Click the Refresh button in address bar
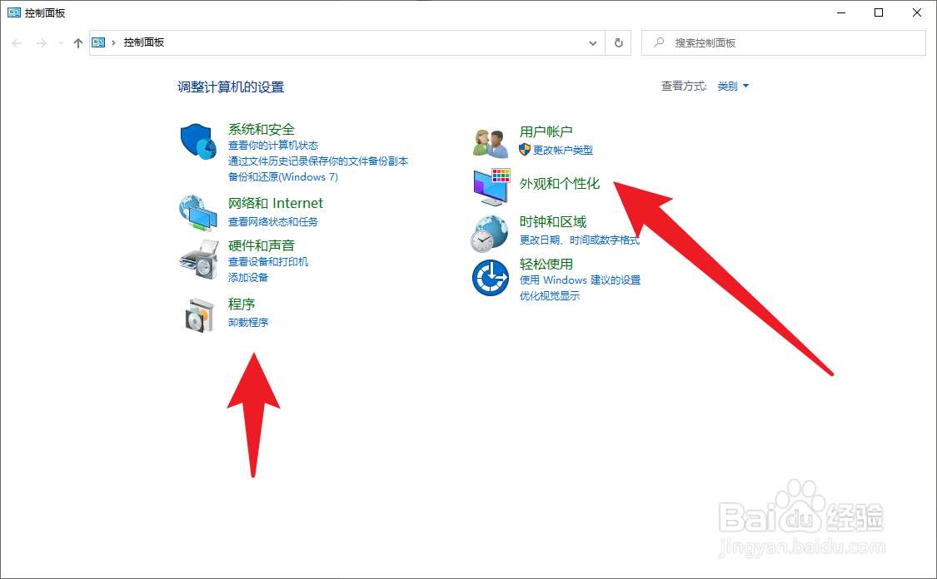 click(619, 43)
